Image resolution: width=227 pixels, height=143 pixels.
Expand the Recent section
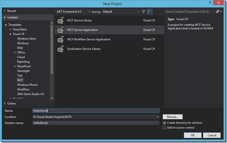(5, 11)
